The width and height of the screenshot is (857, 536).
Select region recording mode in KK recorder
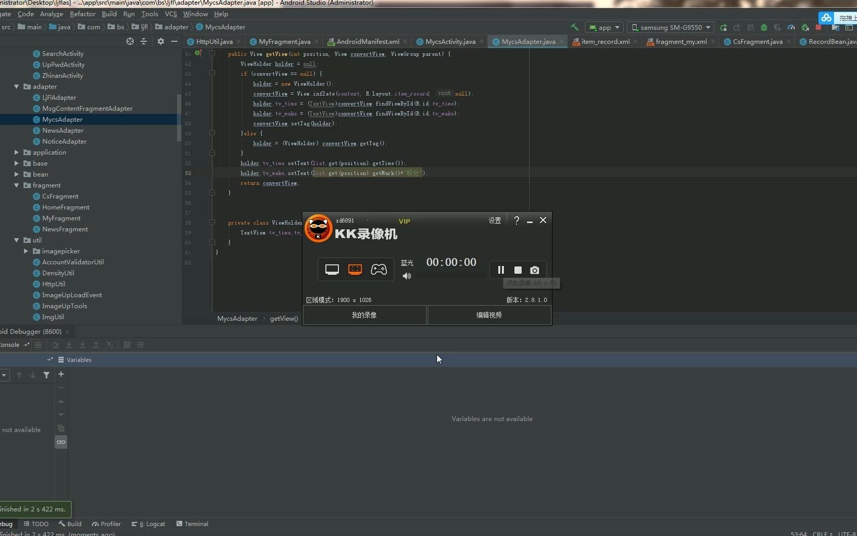355,270
